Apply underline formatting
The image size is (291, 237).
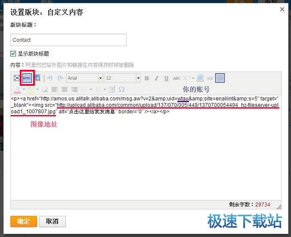pyautogui.click(x=166, y=78)
